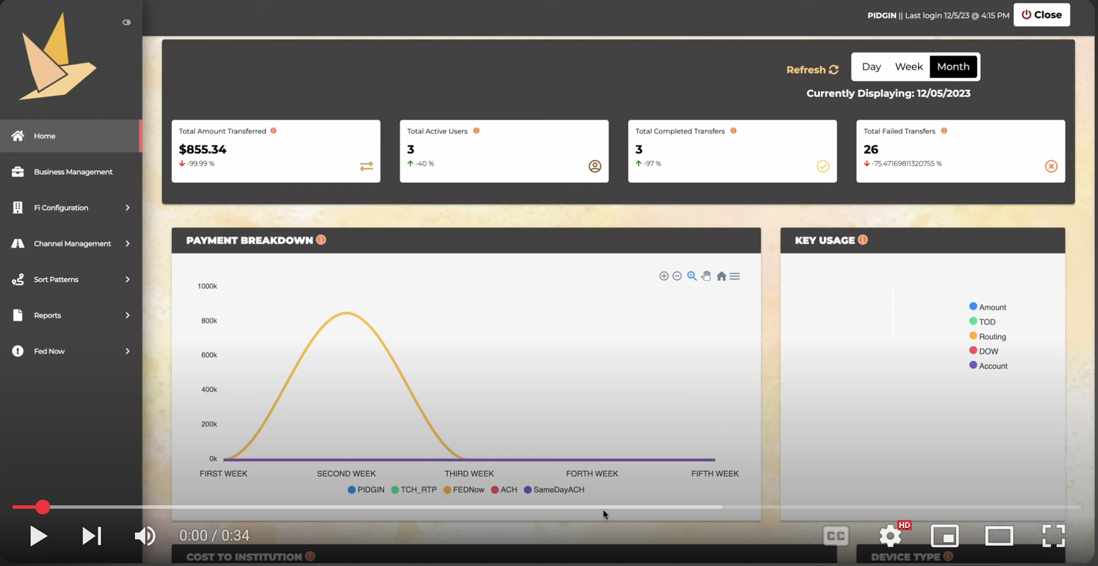The width and height of the screenshot is (1098, 566).
Task: Click the checkmark icon in Completed Transfers card
Action: point(823,166)
